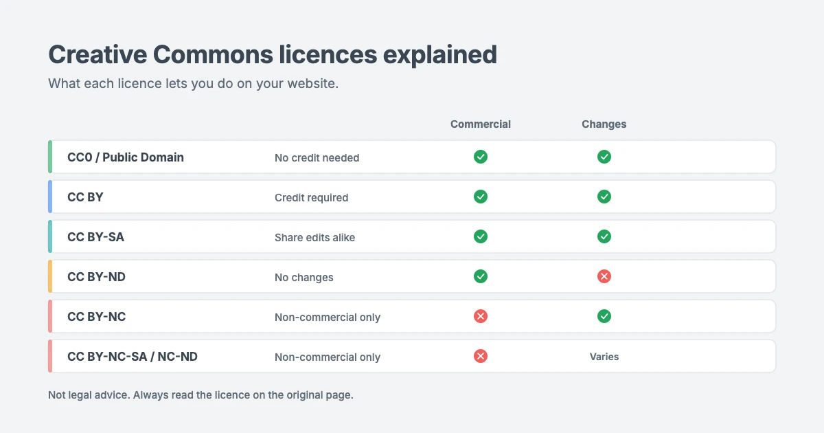
Task: Click the red Commercial cross in the CC BY-NC row
Action: (481, 316)
